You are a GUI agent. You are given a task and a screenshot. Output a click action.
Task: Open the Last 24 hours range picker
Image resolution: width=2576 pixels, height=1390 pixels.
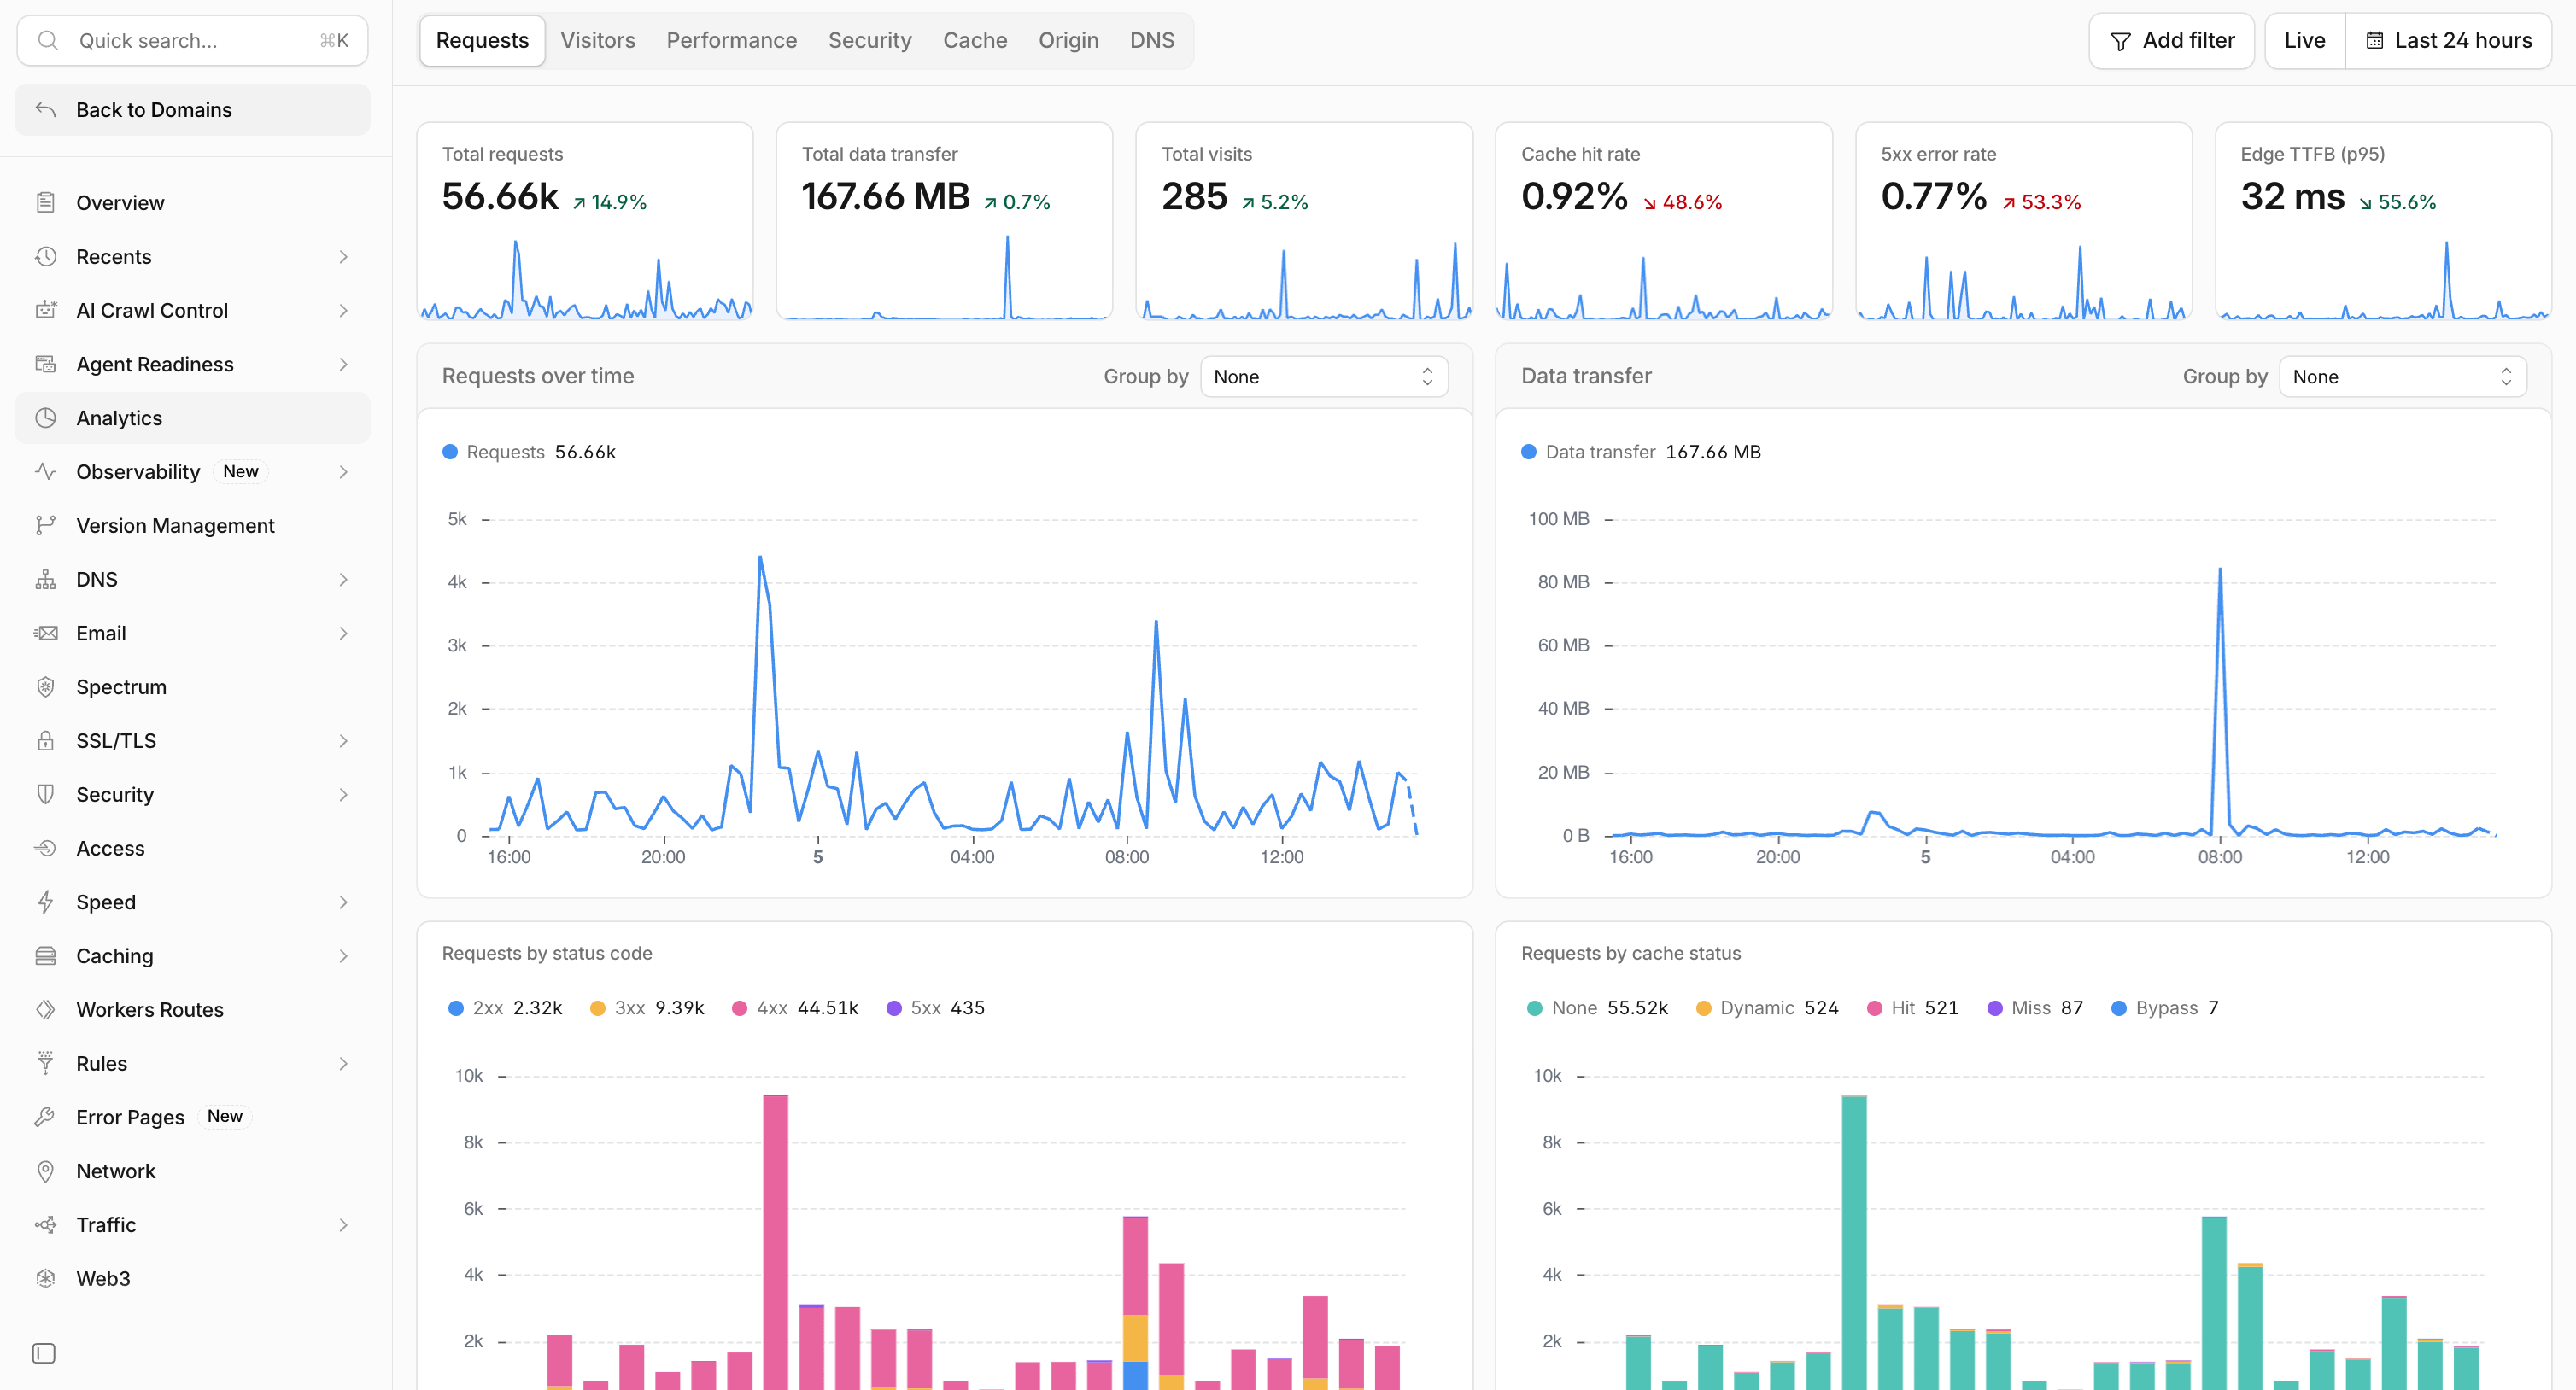point(2449,41)
